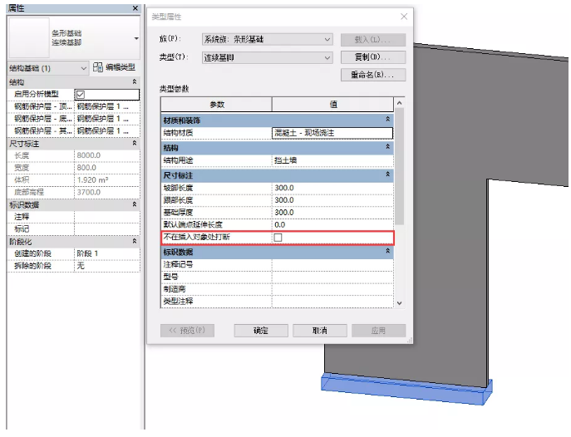
Task: Edit the 结构材质 value field
Action: tap(332, 133)
